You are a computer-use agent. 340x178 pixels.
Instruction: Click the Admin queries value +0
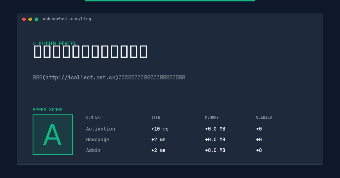click(x=259, y=150)
